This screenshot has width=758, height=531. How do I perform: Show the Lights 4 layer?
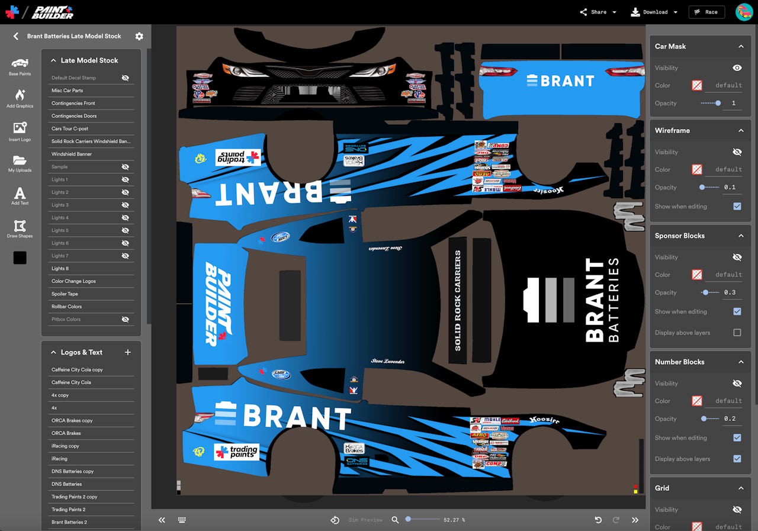click(x=126, y=218)
